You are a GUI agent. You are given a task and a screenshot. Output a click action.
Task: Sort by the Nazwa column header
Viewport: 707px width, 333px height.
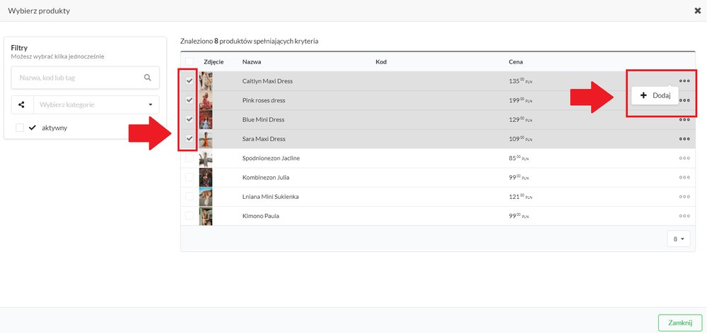click(252, 61)
